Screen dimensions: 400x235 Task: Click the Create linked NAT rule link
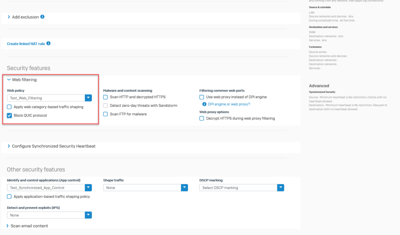point(26,44)
